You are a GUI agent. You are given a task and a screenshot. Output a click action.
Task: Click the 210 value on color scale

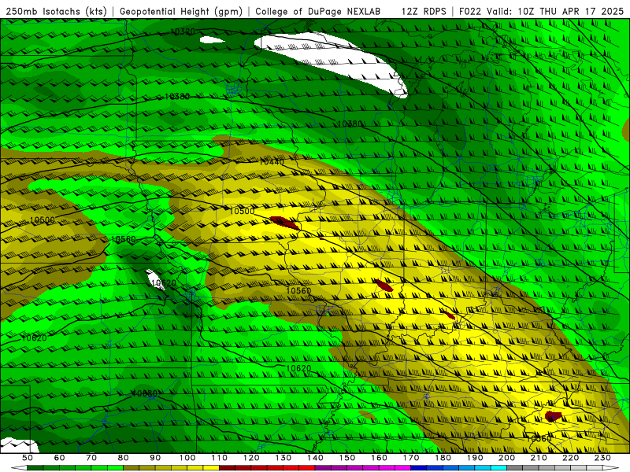point(539,458)
